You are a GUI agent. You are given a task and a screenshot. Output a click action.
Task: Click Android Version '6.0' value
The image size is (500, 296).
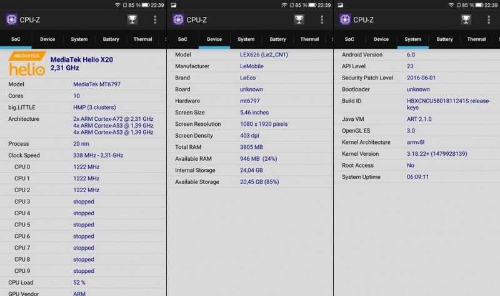tap(411, 54)
